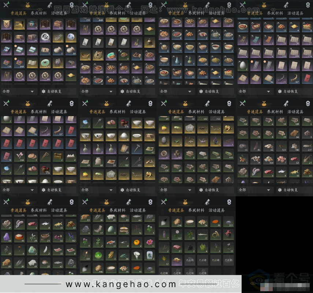This screenshot has height=293, width=313.
Task: Open crossed-swords equipment icon in top-left panel
Action: pyautogui.click(x=6, y=5)
